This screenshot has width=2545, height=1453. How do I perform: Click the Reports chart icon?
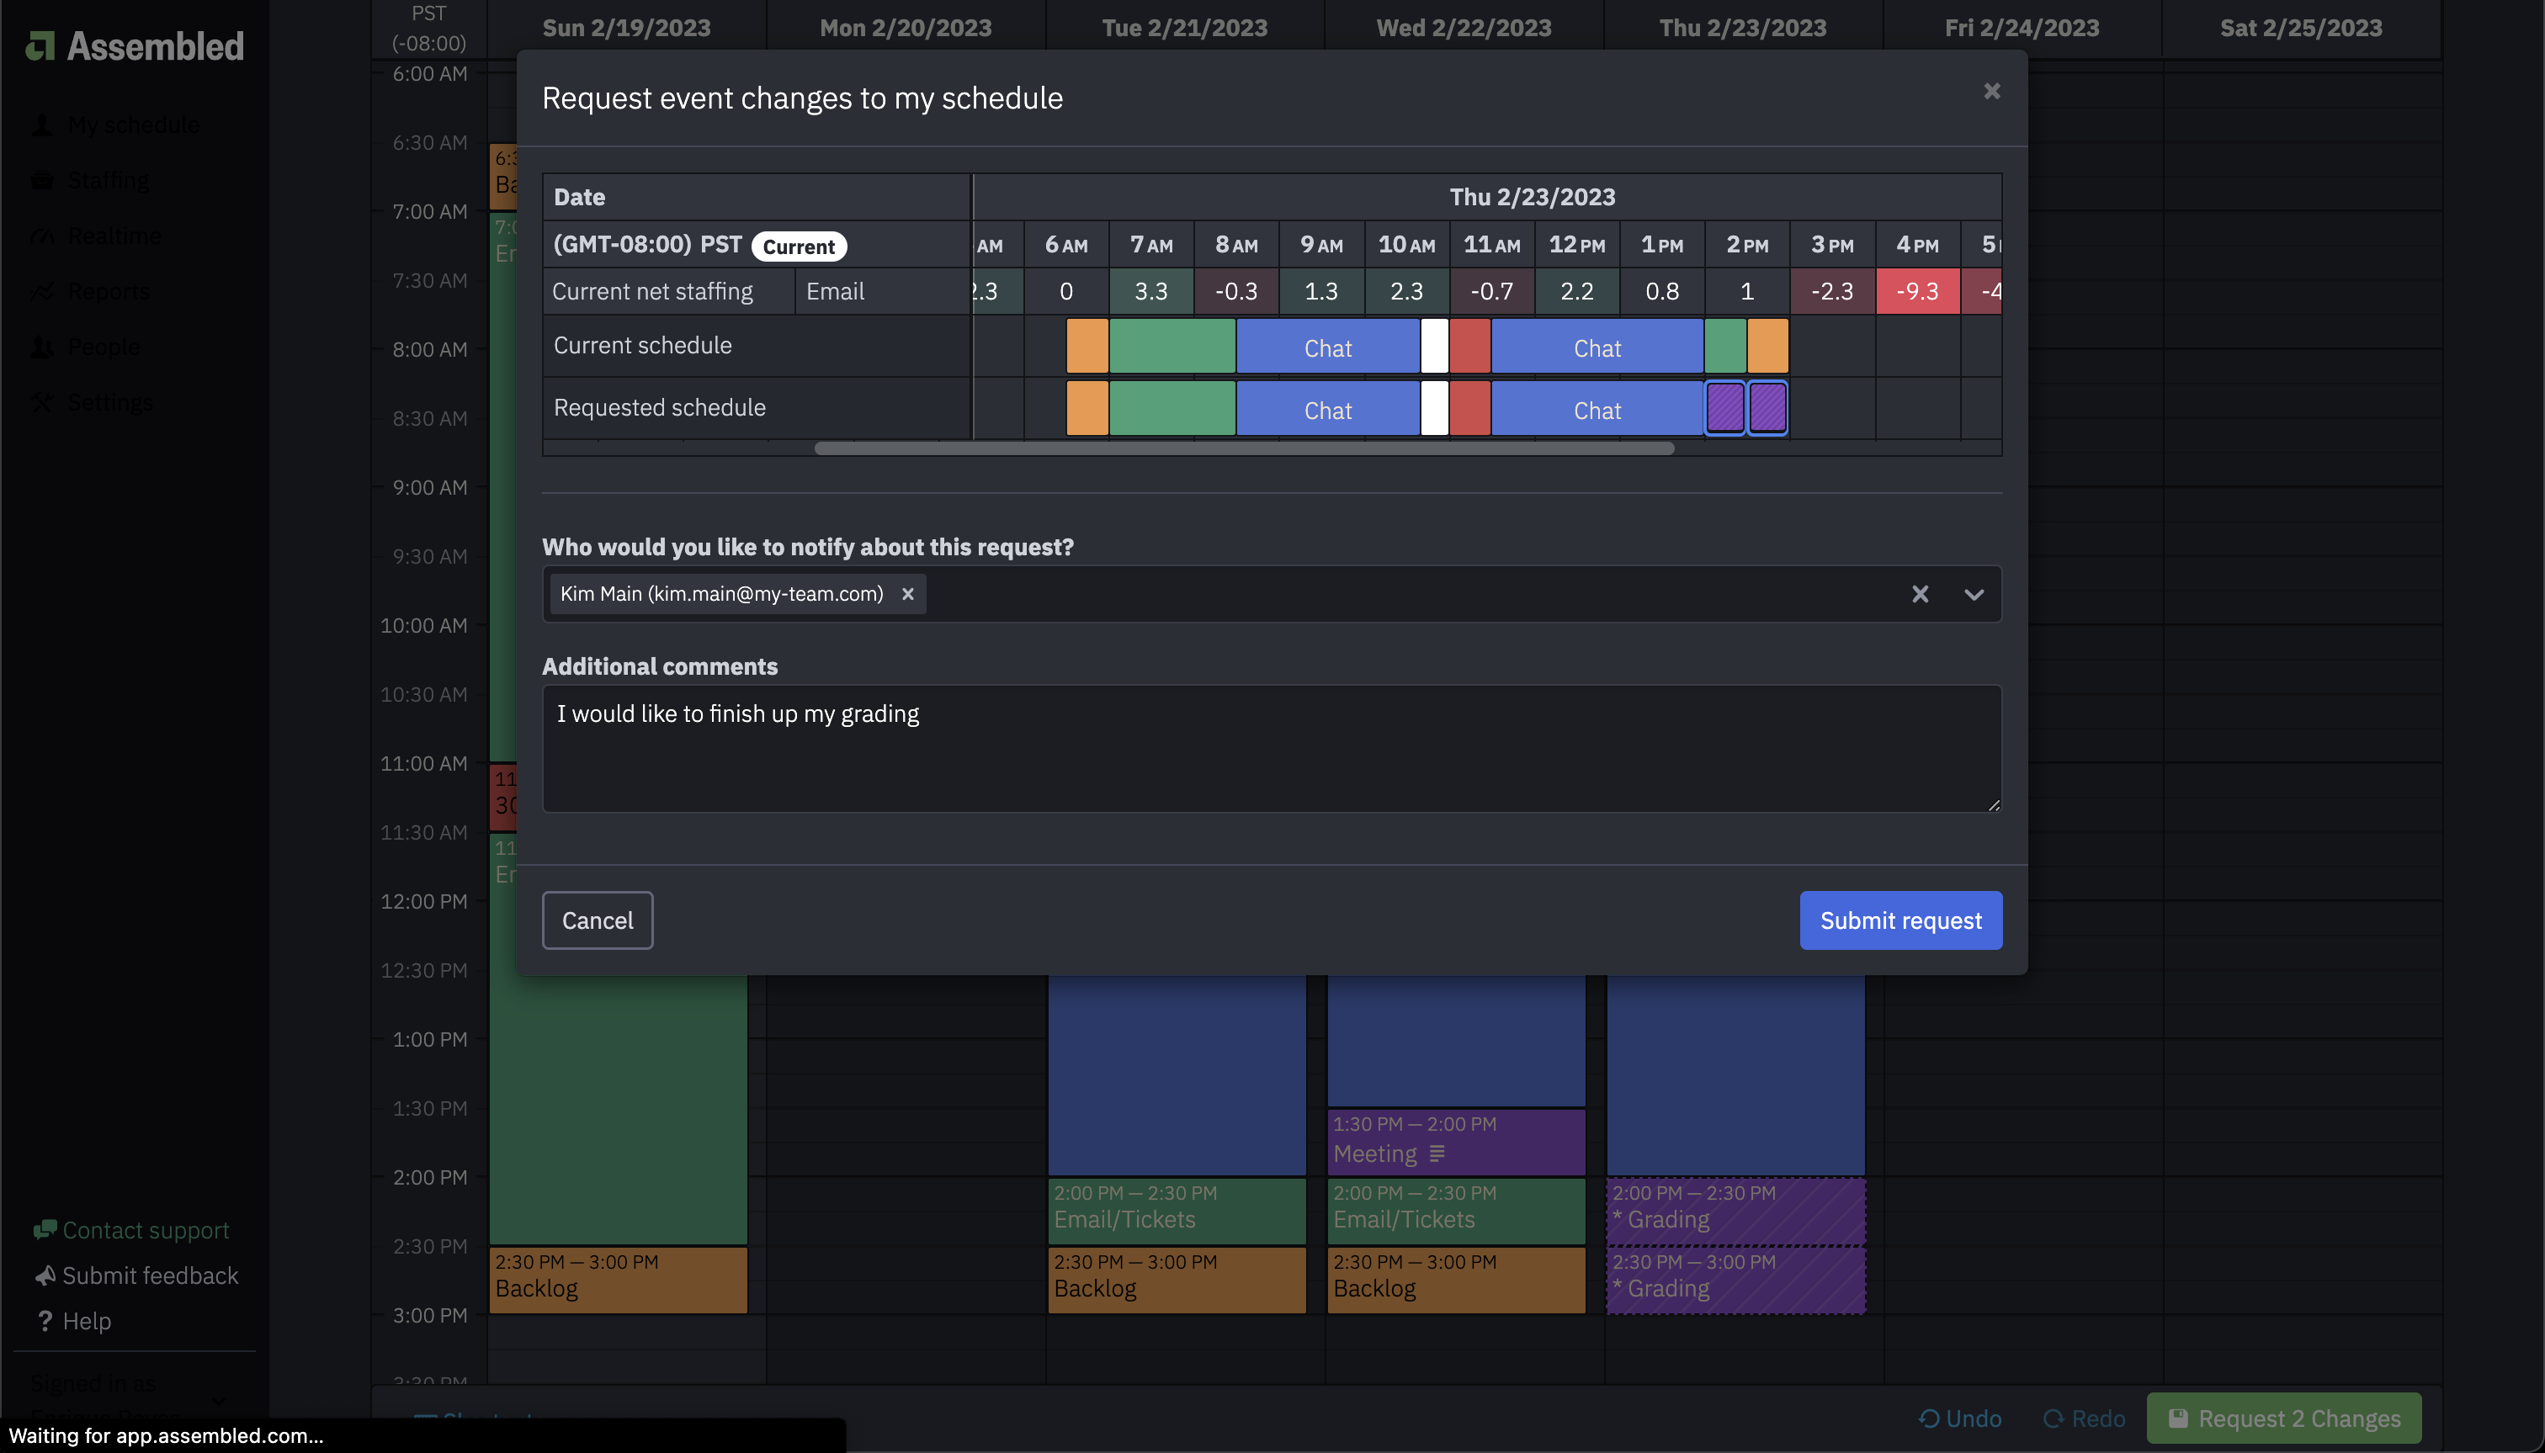42,291
